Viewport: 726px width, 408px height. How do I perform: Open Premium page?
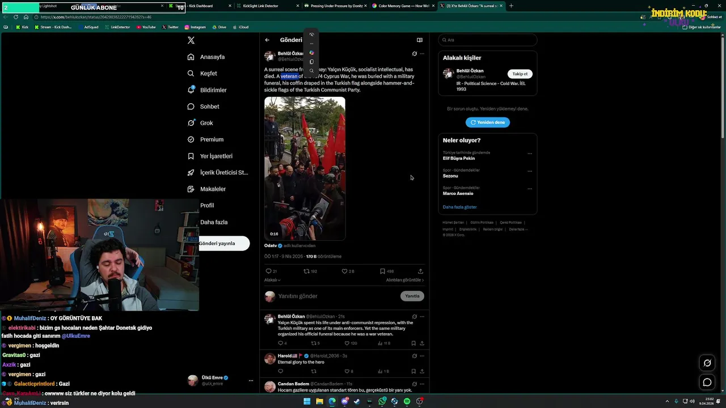pos(205,139)
